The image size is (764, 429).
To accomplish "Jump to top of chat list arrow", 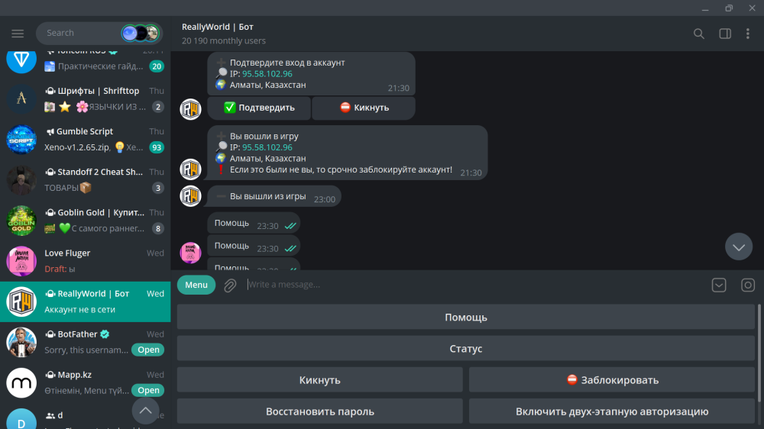I will tap(145, 411).
